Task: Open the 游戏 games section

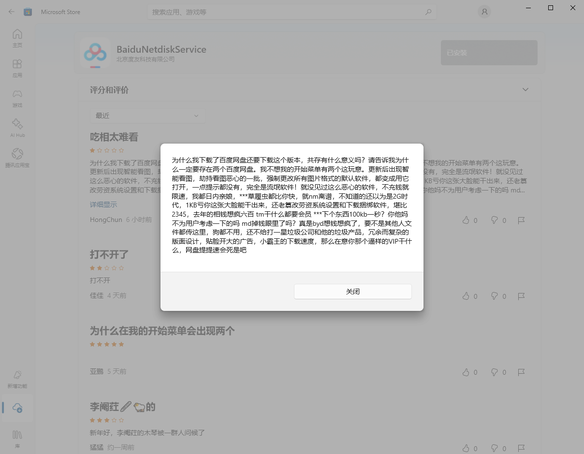Action: [x=17, y=98]
